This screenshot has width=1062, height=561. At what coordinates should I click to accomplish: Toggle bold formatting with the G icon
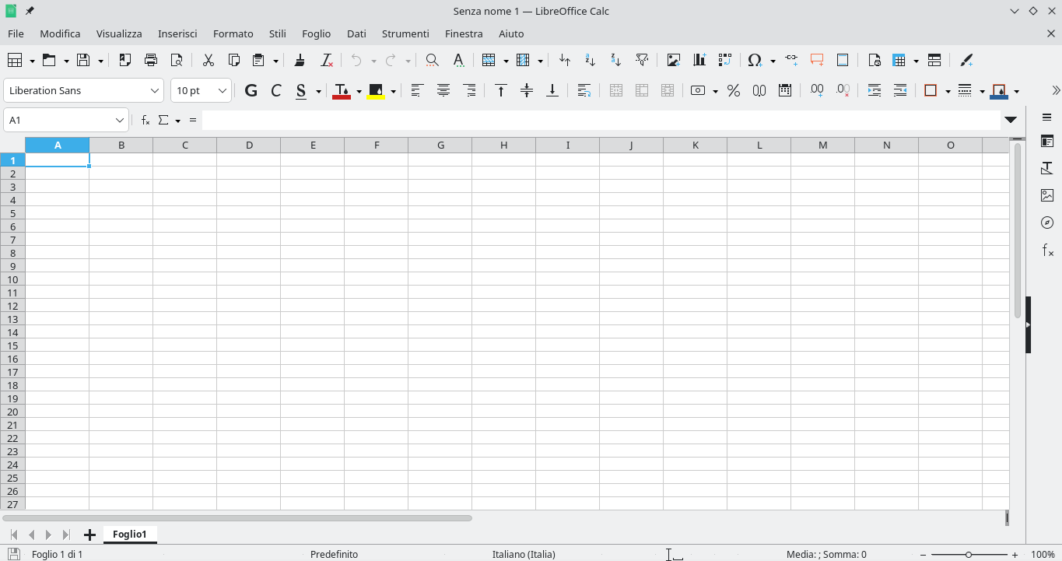click(251, 90)
